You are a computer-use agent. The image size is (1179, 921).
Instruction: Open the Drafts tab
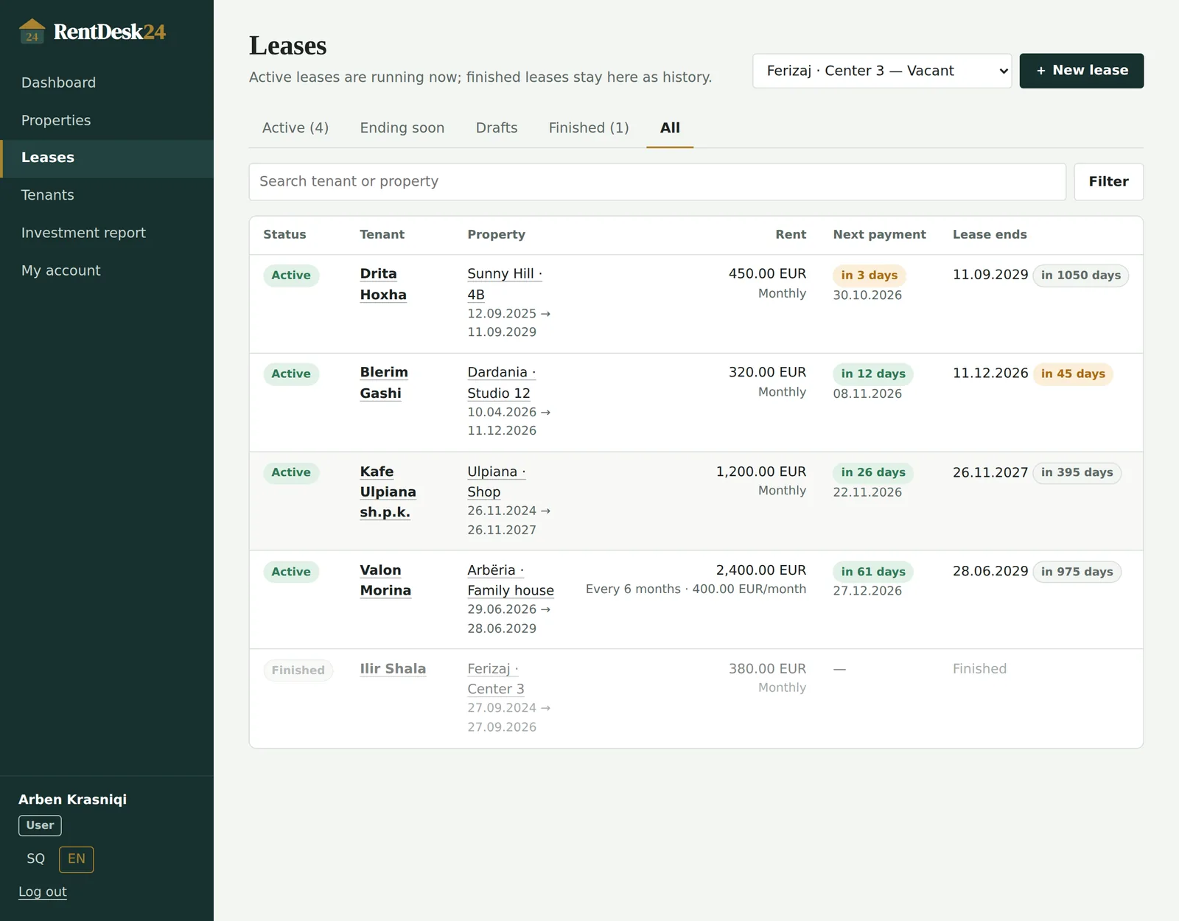[x=497, y=128]
